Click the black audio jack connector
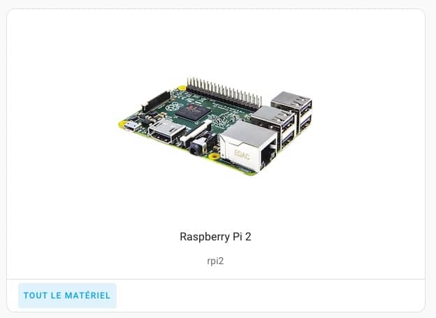This screenshot has width=436, height=318. click(198, 147)
